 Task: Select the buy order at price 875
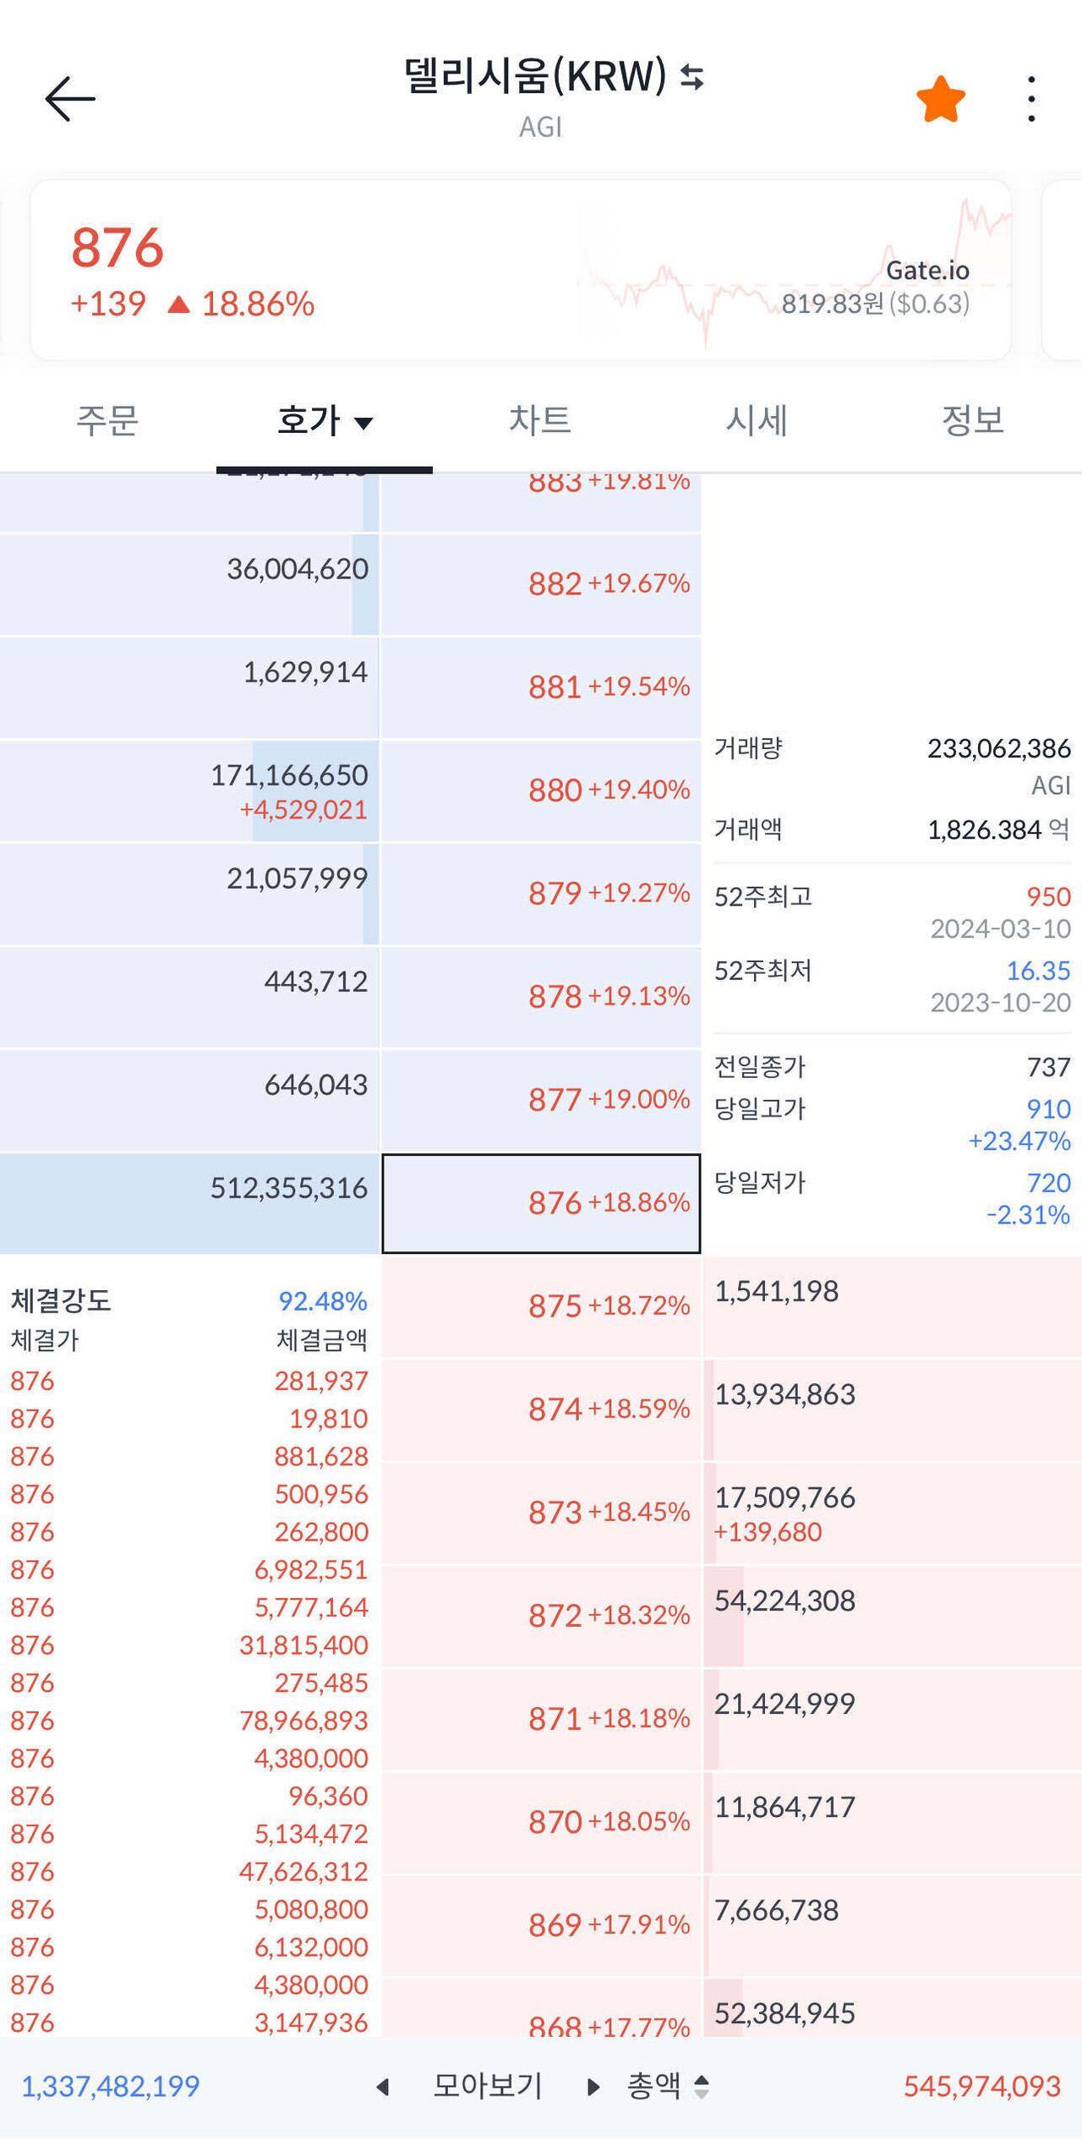pyautogui.click(x=541, y=1305)
